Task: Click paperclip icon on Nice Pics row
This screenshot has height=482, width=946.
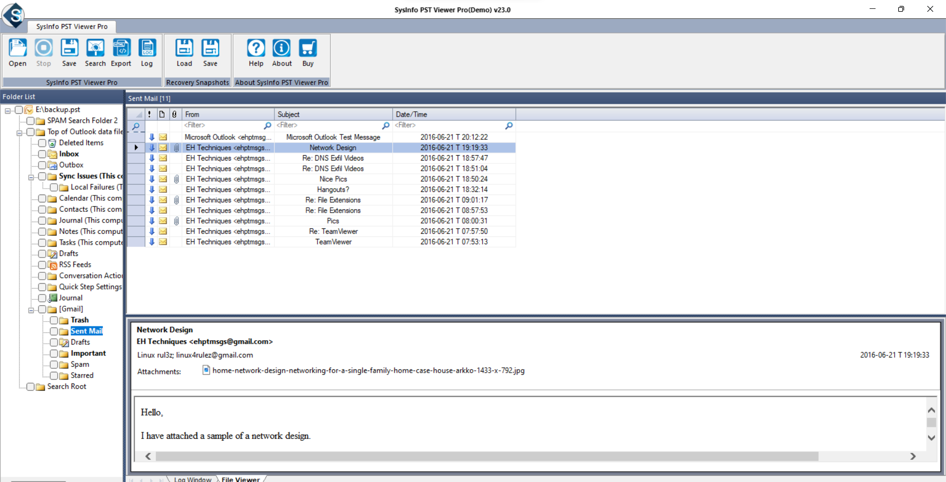Action: pyautogui.click(x=176, y=179)
